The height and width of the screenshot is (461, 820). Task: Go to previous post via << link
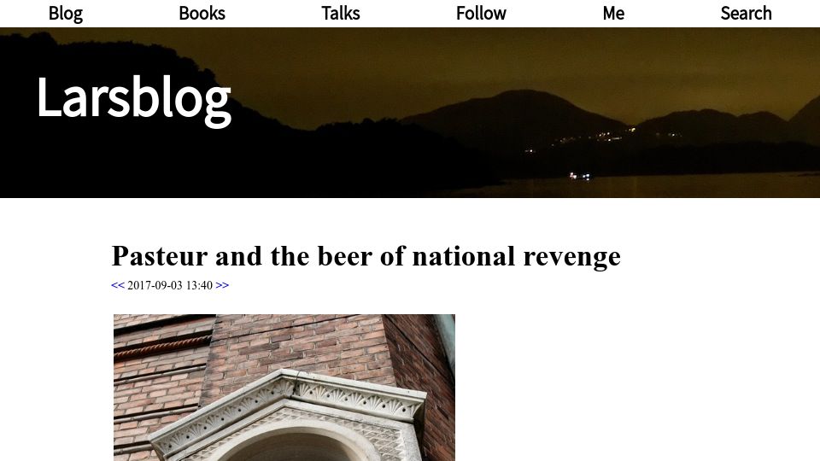[x=118, y=285]
